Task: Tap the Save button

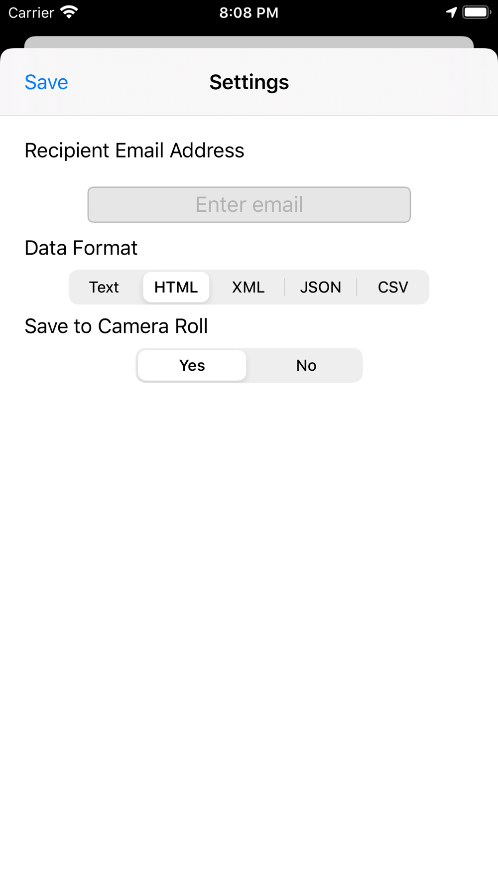Action: pyautogui.click(x=46, y=82)
